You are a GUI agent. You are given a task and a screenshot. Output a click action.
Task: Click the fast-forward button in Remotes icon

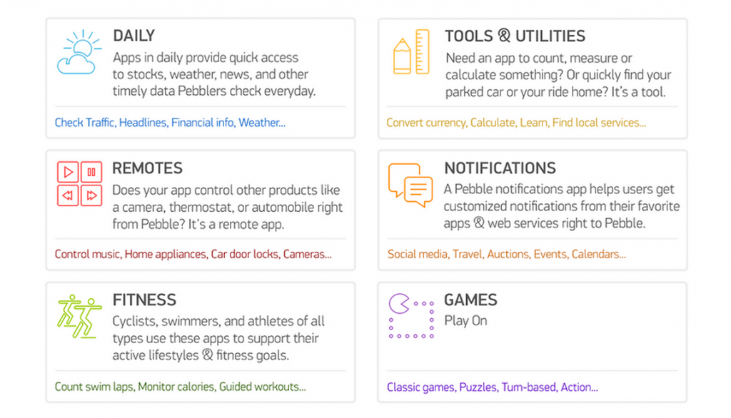[x=91, y=195]
